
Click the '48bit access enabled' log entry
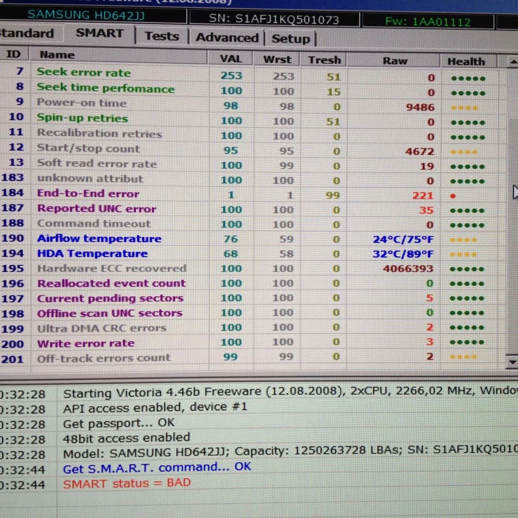click(126, 438)
